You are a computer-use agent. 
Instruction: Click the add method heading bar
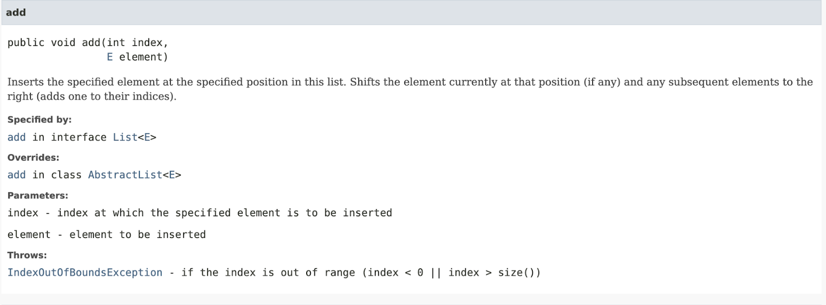pyautogui.click(x=411, y=12)
